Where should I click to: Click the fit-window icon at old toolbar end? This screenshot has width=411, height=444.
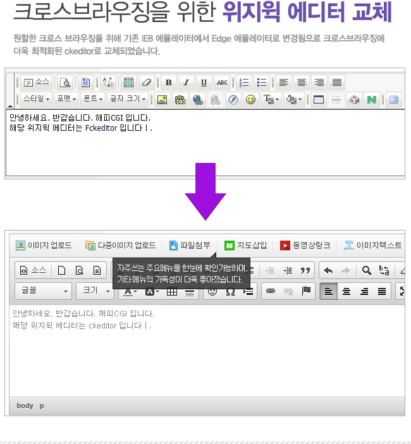(x=394, y=100)
